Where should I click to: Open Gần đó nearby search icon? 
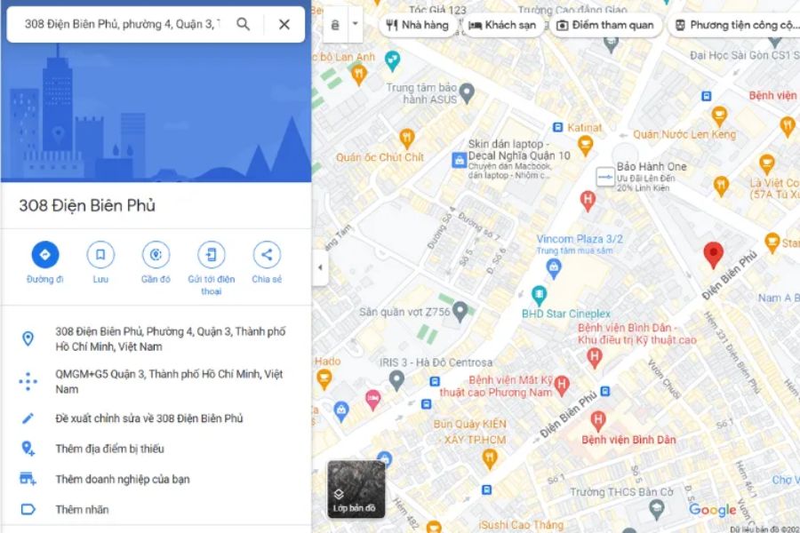coord(156,255)
